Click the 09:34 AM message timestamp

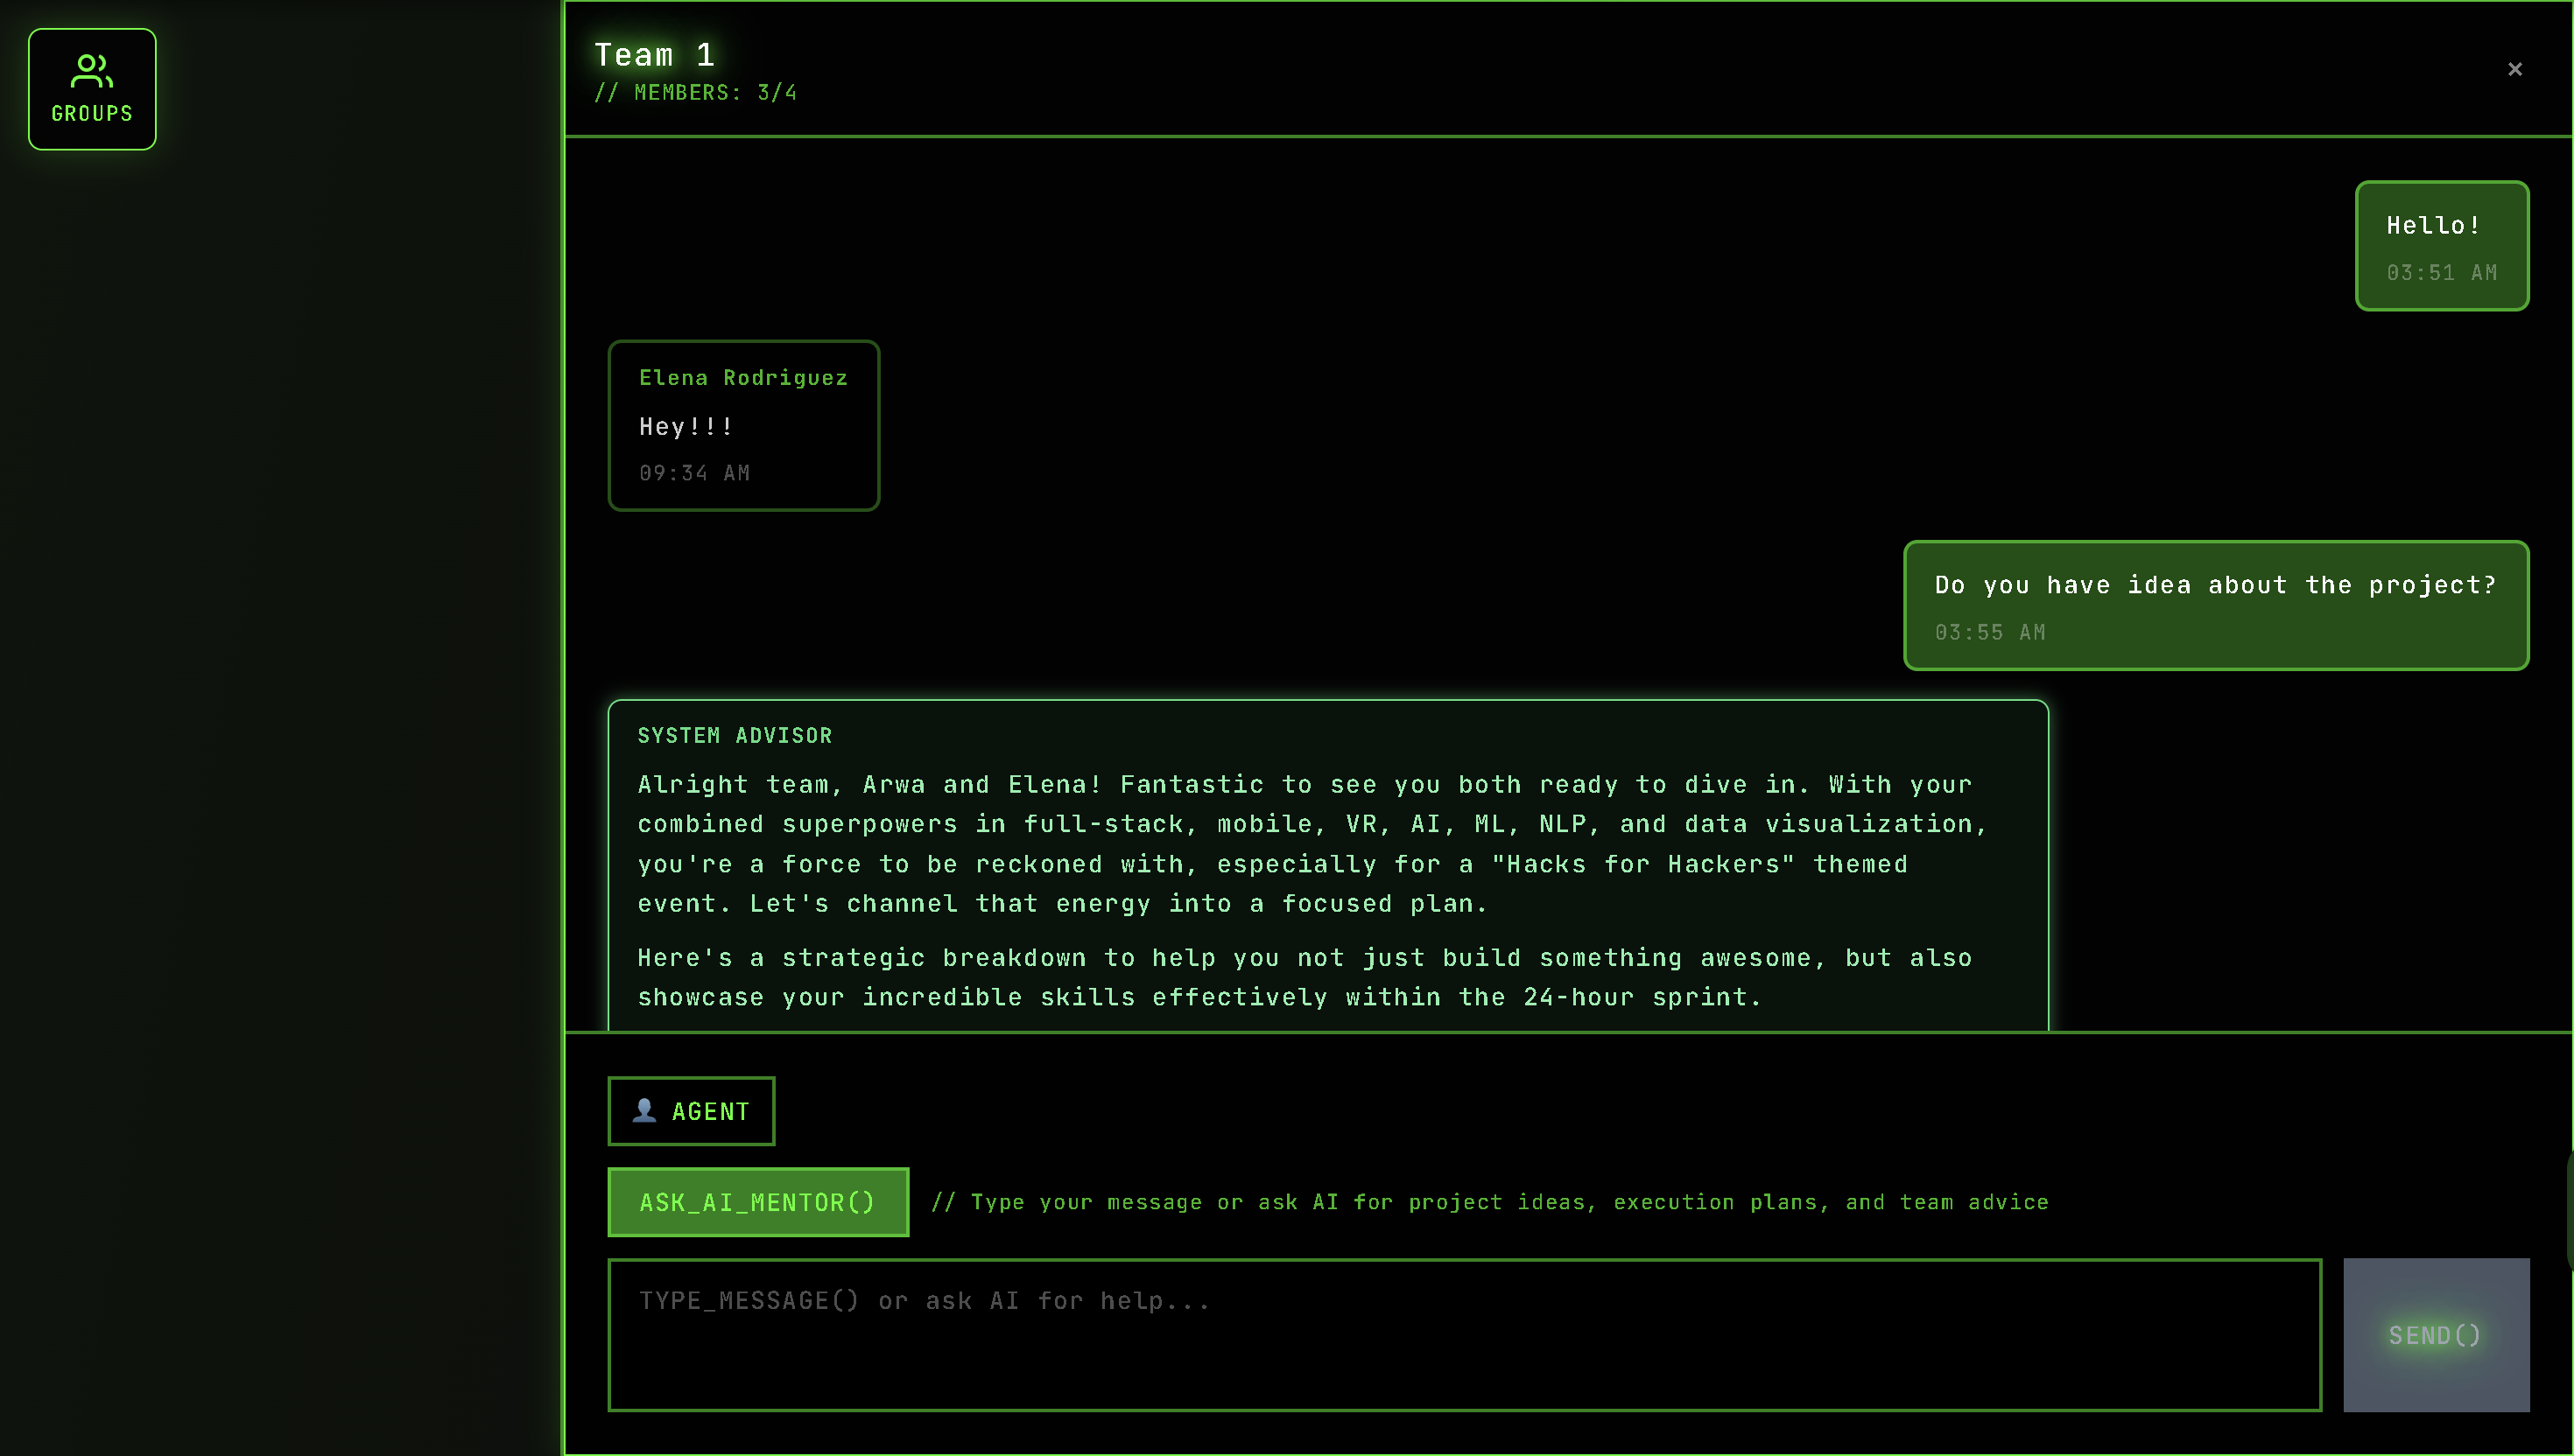[694, 473]
